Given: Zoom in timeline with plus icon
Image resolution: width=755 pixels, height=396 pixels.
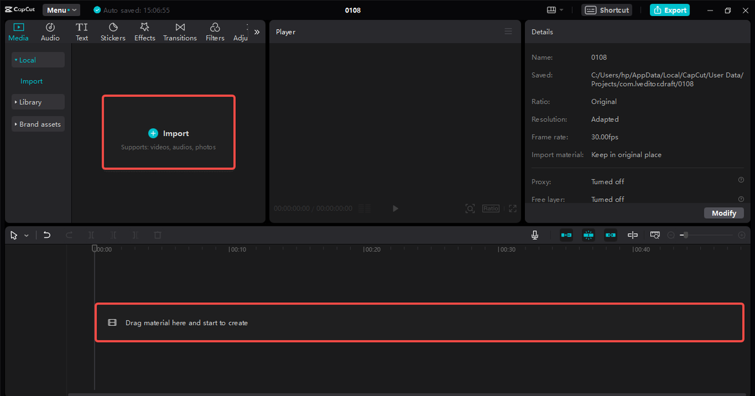Looking at the screenshot, I should (x=741, y=235).
